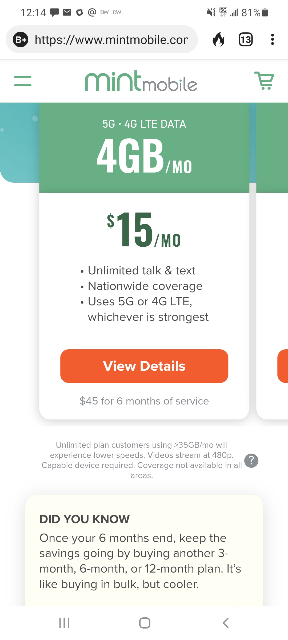Image resolution: width=288 pixels, height=640 pixels.
Task: Tap the next plan card's orange button
Action: [x=283, y=366]
